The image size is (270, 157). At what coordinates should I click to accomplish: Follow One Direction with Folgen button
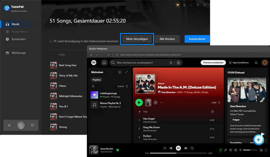click(x=236, y=120)
